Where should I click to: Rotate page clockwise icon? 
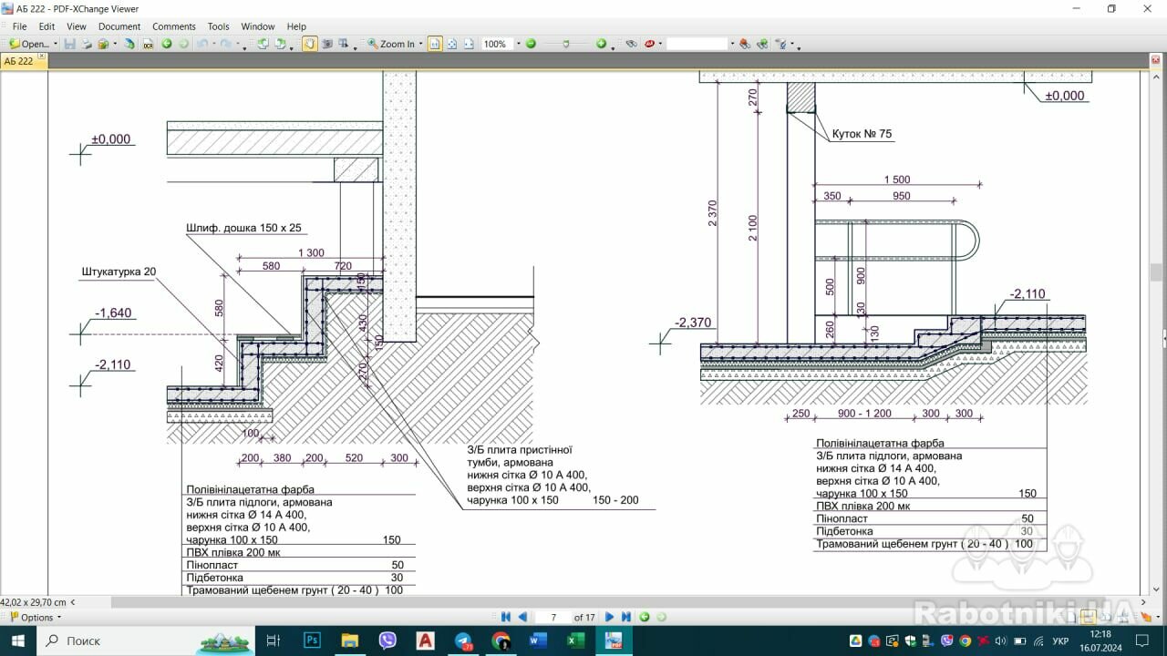tap(280, 44)
